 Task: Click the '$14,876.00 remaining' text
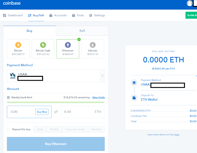point(77,97)
